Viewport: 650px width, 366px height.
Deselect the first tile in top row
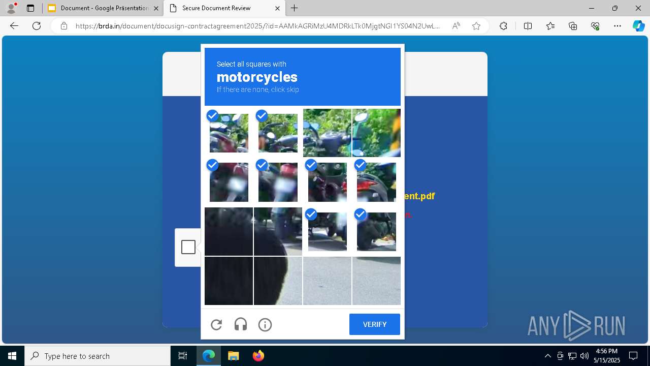coord(229,133)
